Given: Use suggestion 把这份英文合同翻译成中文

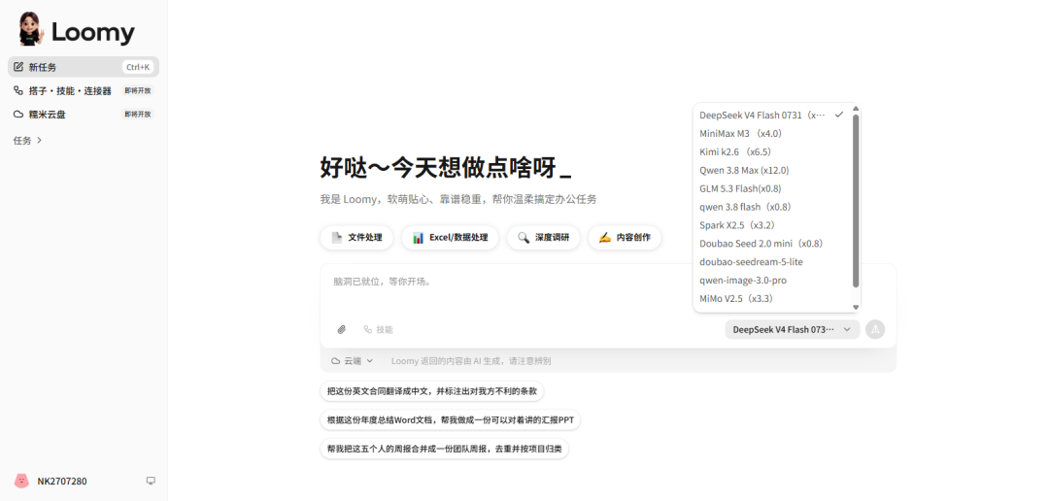Looking at the screenshot, I should pos(432,391).
